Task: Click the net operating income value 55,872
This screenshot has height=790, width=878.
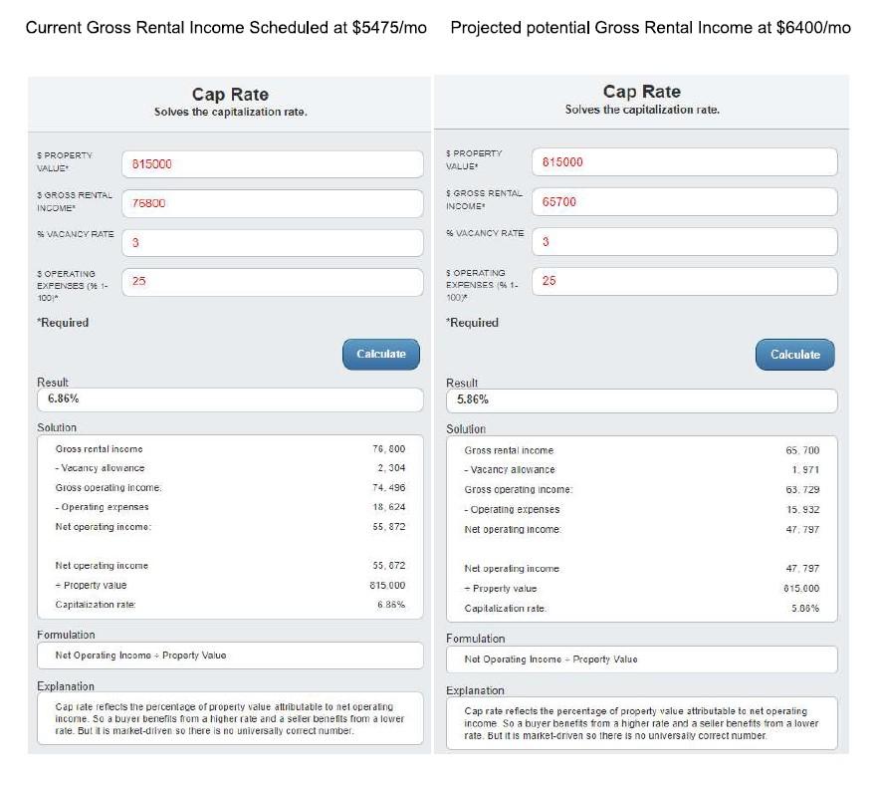Action: click(x=388, y=526)
